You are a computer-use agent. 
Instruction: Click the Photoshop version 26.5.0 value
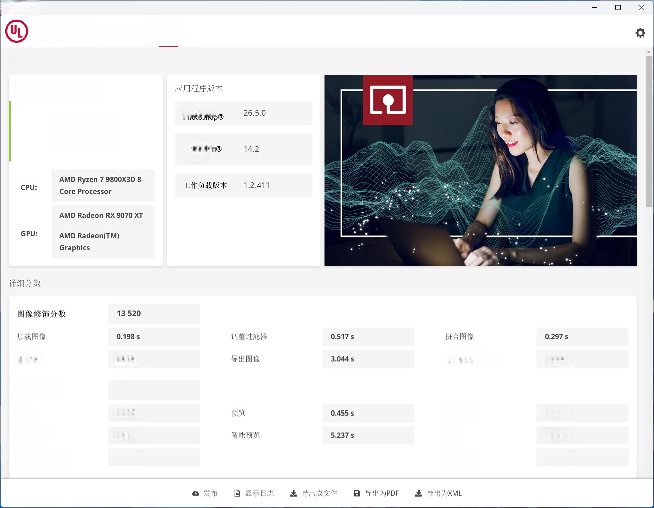tap(255, 113)
